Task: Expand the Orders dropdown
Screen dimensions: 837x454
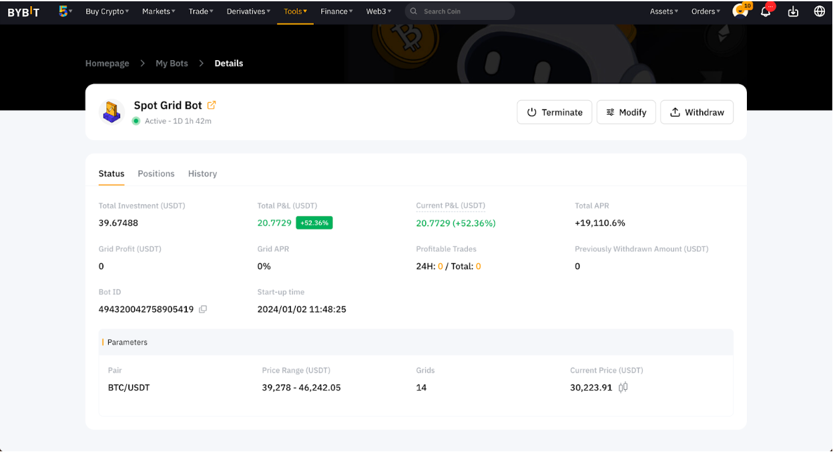Action: tap(706, 11)
